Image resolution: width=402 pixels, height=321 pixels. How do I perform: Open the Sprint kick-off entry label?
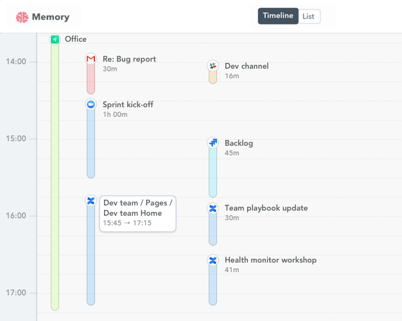click(x=128, y=105)
